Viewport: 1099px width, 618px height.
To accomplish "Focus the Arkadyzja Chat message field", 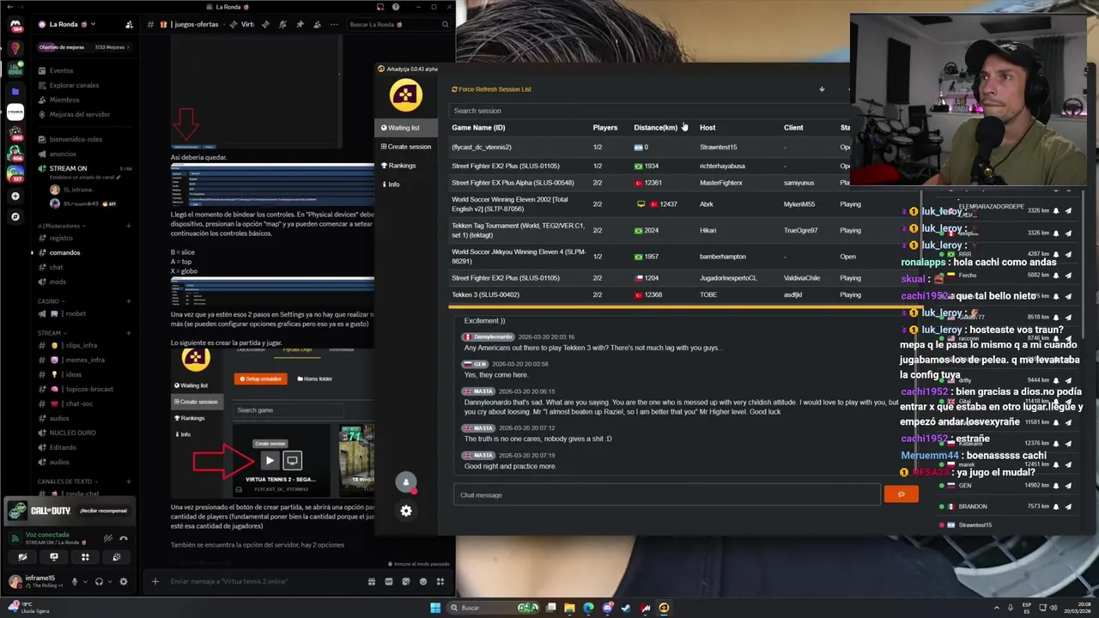I will [x=667, y=494].
